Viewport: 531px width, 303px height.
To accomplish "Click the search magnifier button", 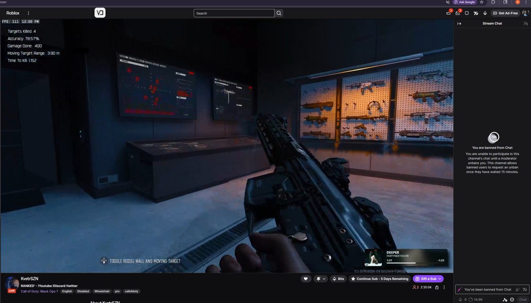I will (279, 13).
